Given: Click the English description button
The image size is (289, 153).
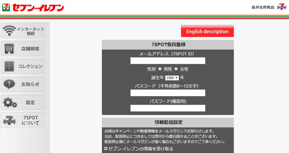Looking at the screenshot, I should coord(207,31).
